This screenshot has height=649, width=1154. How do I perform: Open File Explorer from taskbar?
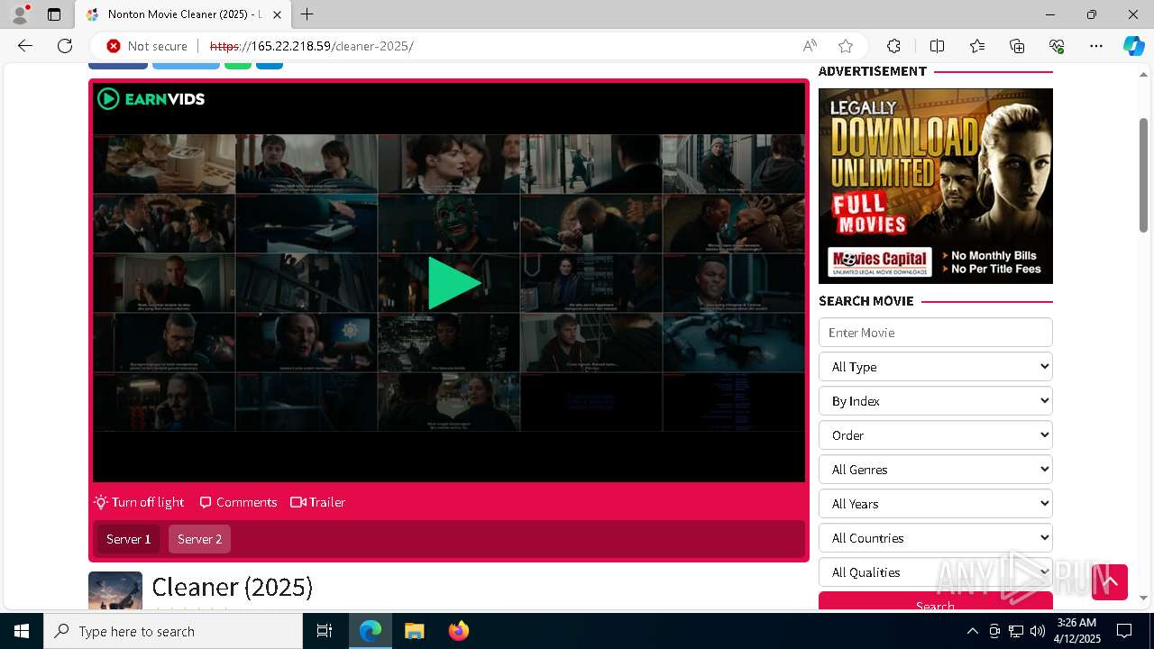tap(415, 631)
